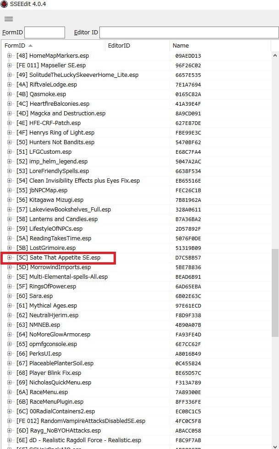279x449 pixels.
Task: Expand the LostGrimoire.esp node
Action: tap(9, 248)
